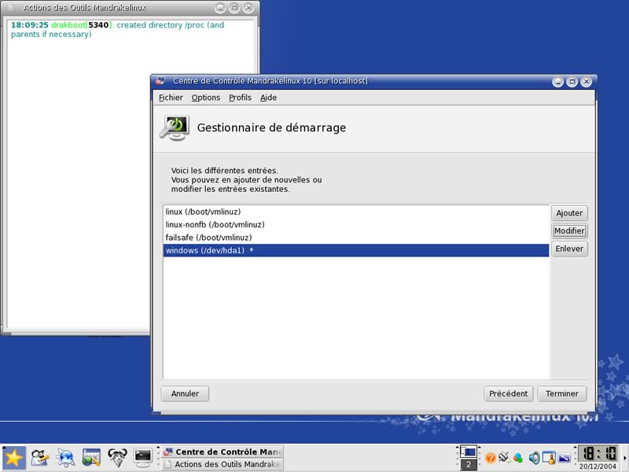Open the GNU head launcher in panel

[x=117, y=458]
